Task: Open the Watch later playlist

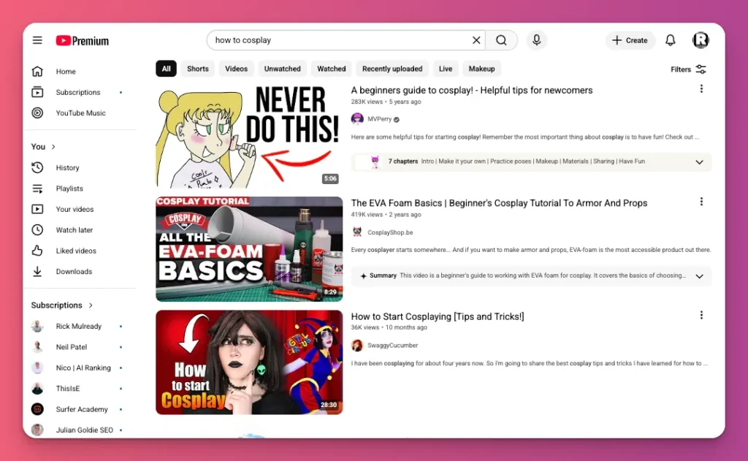Action: pos(75,229)
